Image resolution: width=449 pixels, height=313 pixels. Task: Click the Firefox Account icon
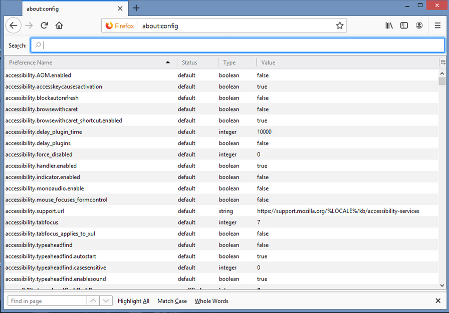(x=419, y=25)
